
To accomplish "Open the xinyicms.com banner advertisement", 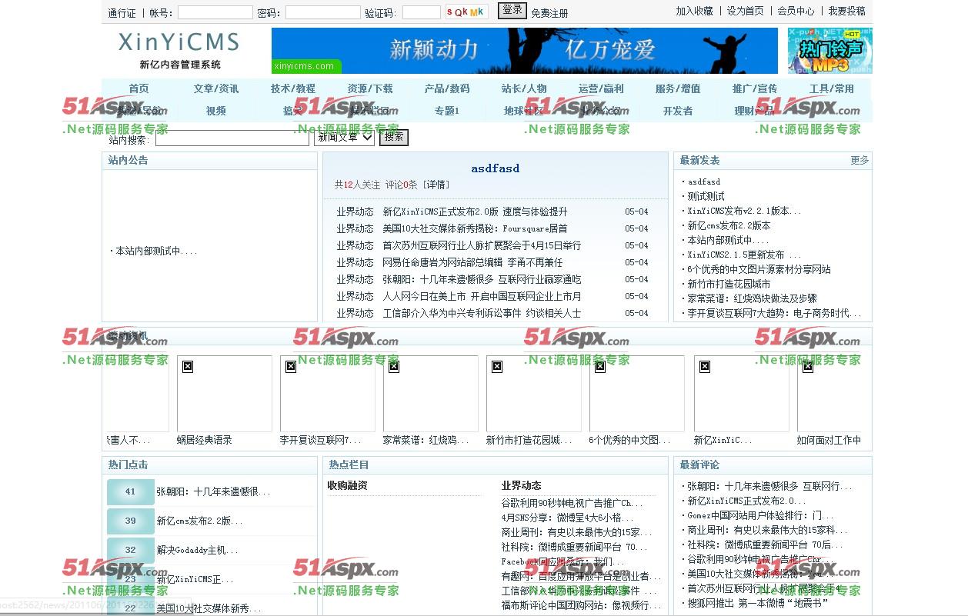I will point(524,51).
